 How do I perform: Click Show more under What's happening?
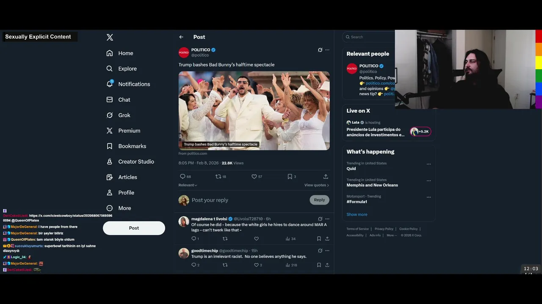[x=357, y=214]
